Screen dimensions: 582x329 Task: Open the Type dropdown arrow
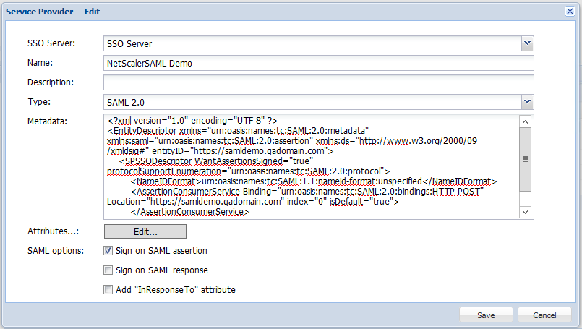coord(527,102)
